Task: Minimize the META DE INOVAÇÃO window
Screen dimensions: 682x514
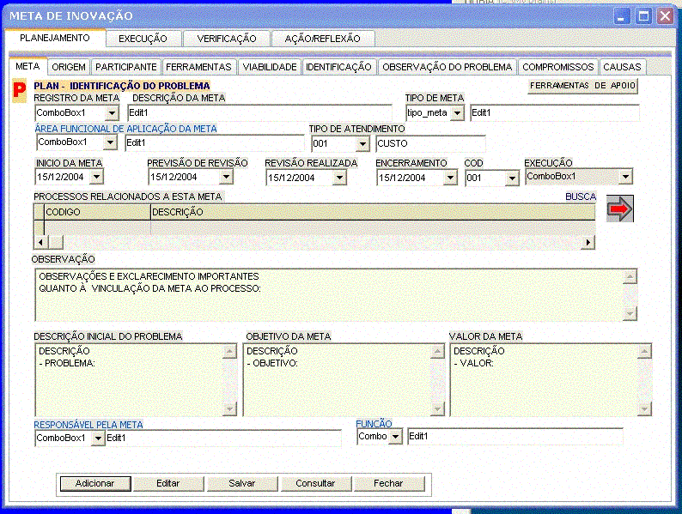Action: (621, 16)
